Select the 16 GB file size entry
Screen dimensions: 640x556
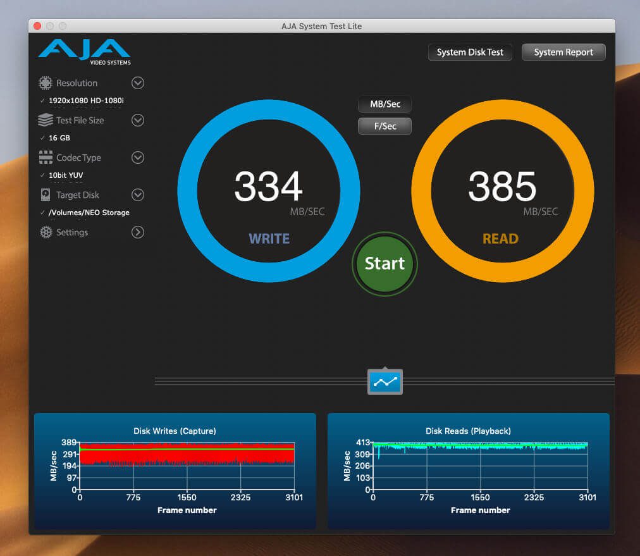(59, 138)
